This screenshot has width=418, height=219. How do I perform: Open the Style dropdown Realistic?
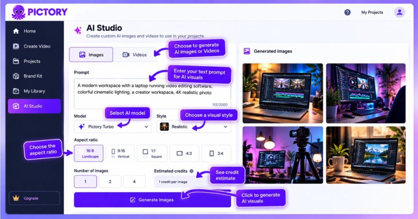(x=194, y=127)
